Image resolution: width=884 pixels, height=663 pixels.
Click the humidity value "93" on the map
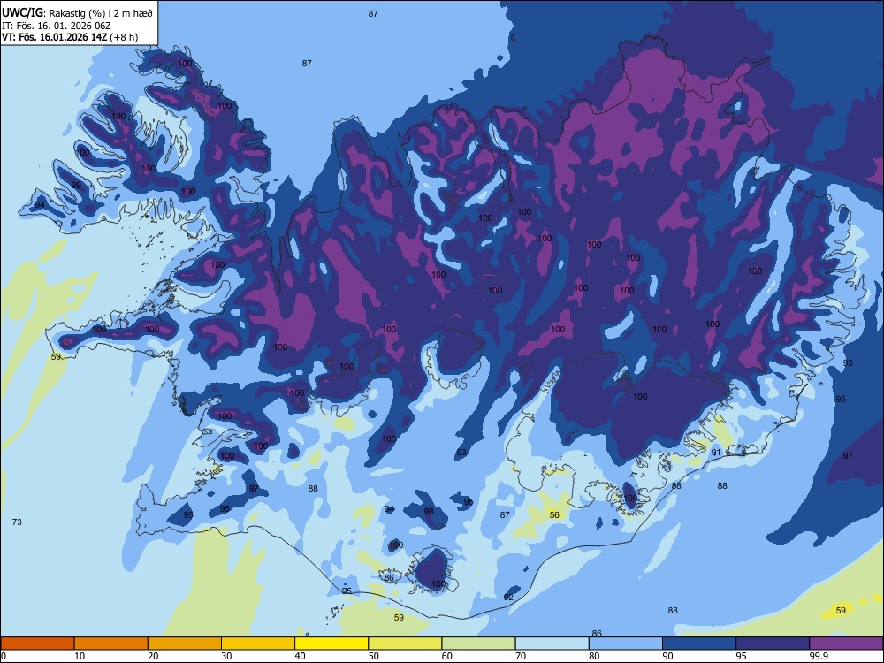coord(461,452)
